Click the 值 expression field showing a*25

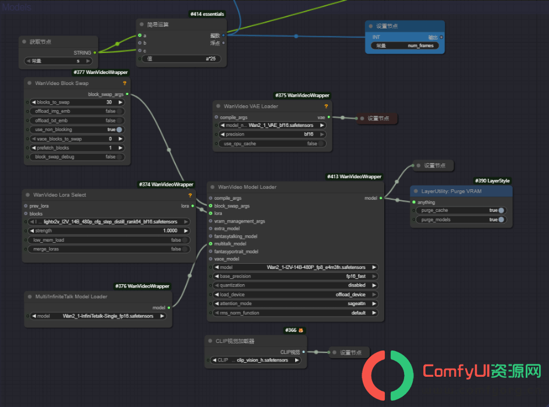[181, 59]
